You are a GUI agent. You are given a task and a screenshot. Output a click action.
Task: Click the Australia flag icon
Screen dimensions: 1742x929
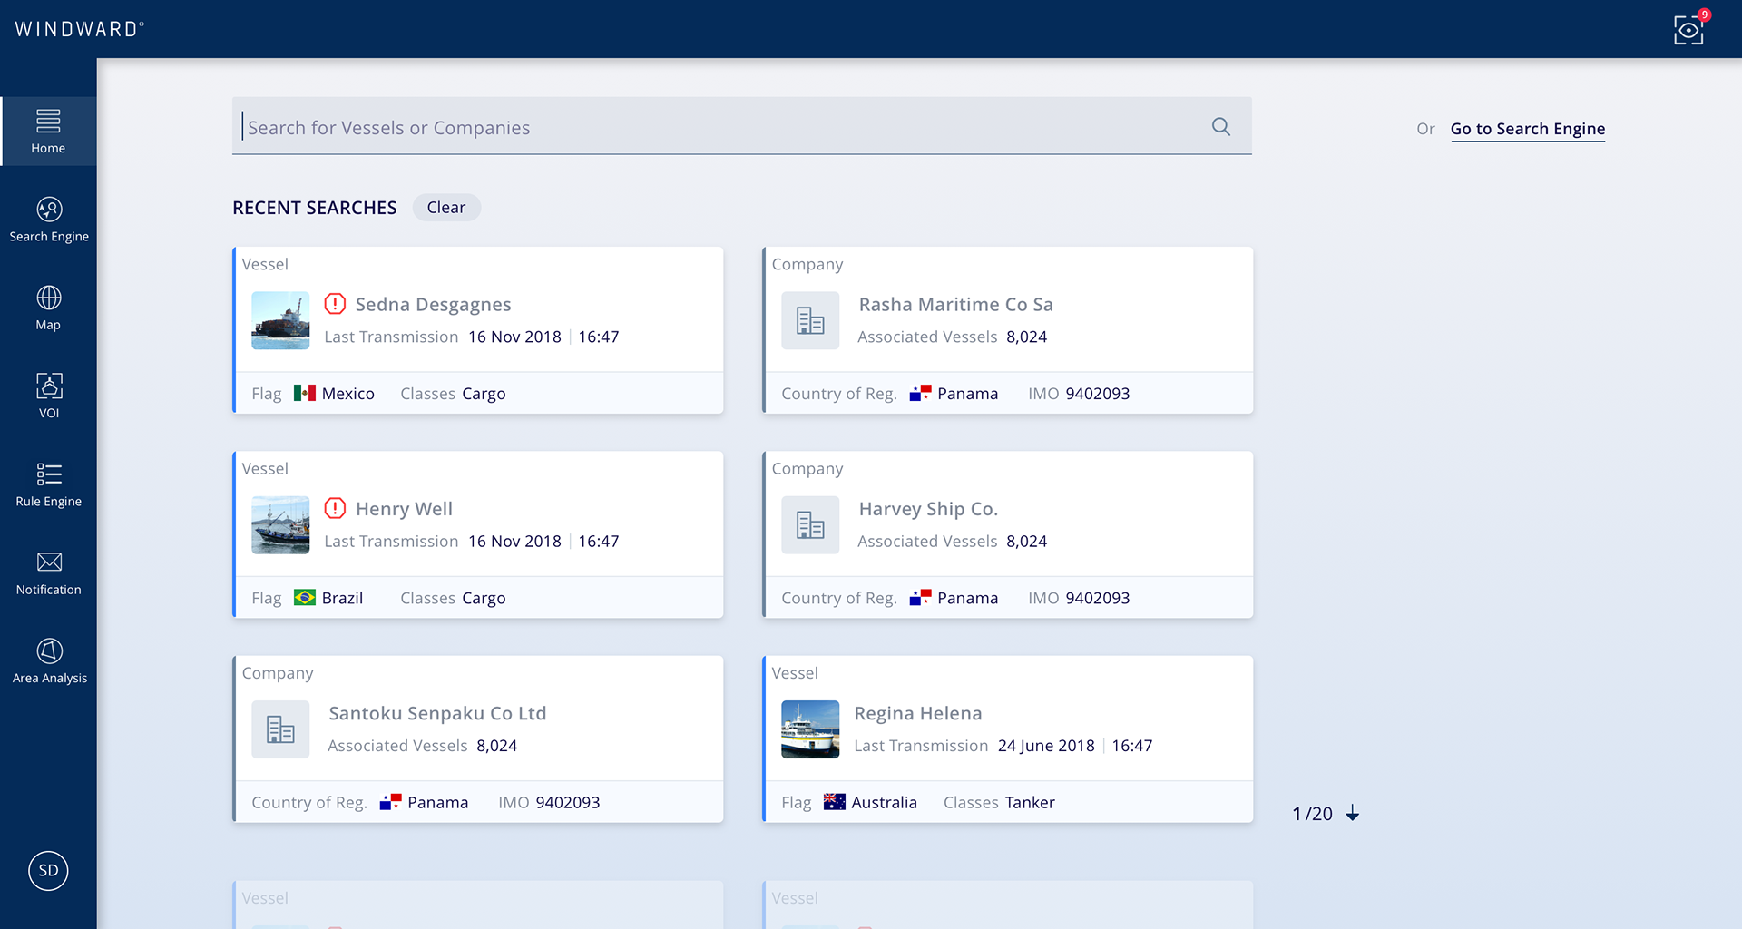click(835, 802)
